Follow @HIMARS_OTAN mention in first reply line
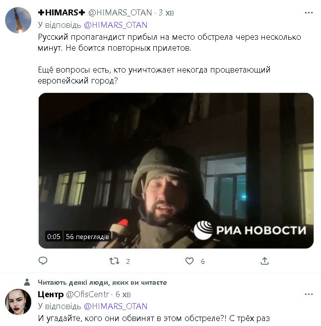The image size is (321, 326). tap(116, 25)
